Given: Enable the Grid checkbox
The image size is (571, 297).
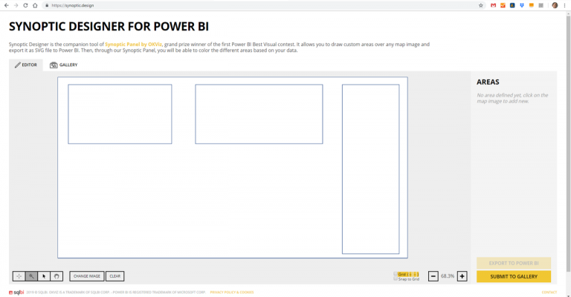Looking at the screenshot, I should (396, 274).
